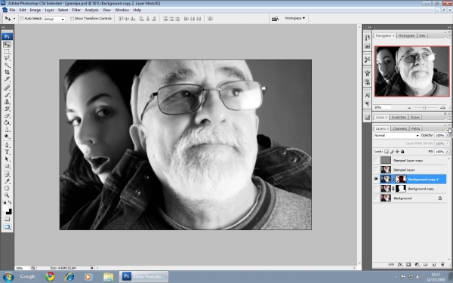Select the Magic Wand tool
This screenshot has height=283, width=453.
coord(7,66)
